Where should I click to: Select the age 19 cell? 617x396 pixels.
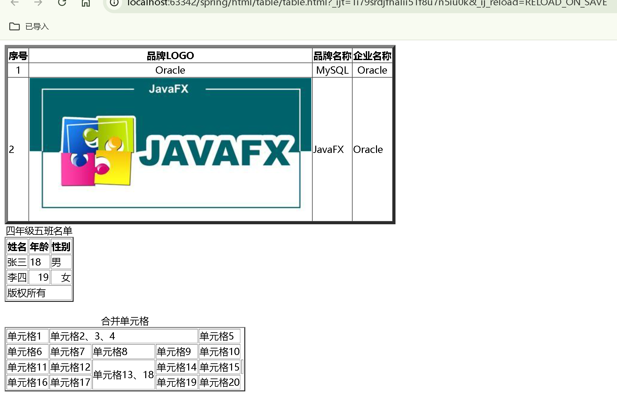coord(39,277)
